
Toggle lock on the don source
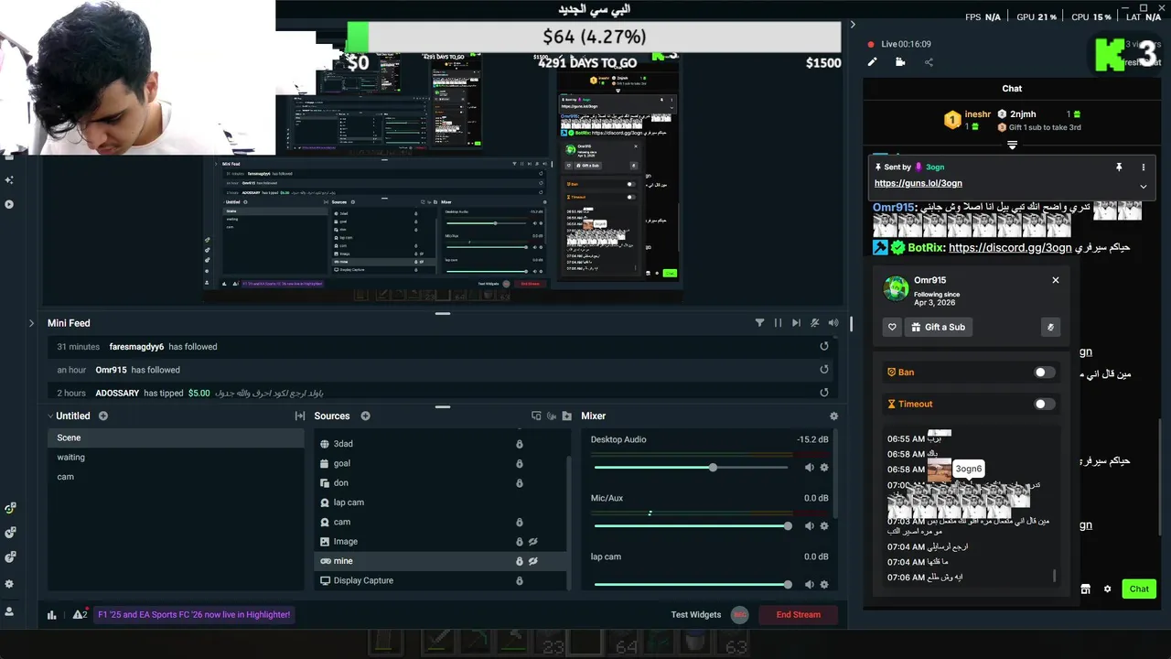click(x=520, y=483)
